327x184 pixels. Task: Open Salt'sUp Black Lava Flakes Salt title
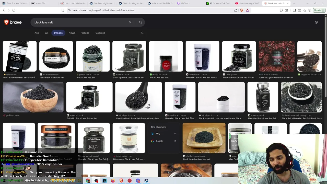82,118
